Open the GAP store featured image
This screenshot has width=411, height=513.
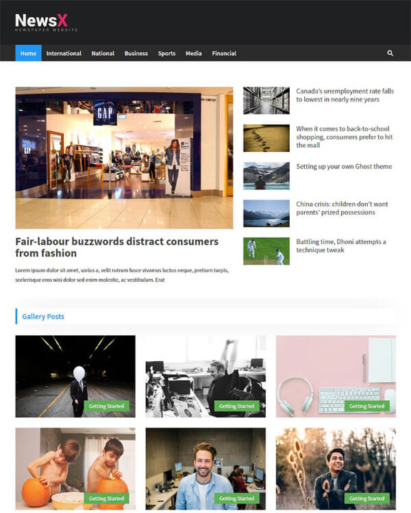point(124,157)
